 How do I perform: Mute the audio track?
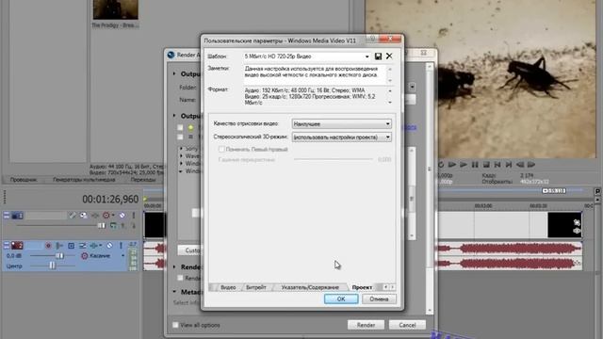coord(109,245)
